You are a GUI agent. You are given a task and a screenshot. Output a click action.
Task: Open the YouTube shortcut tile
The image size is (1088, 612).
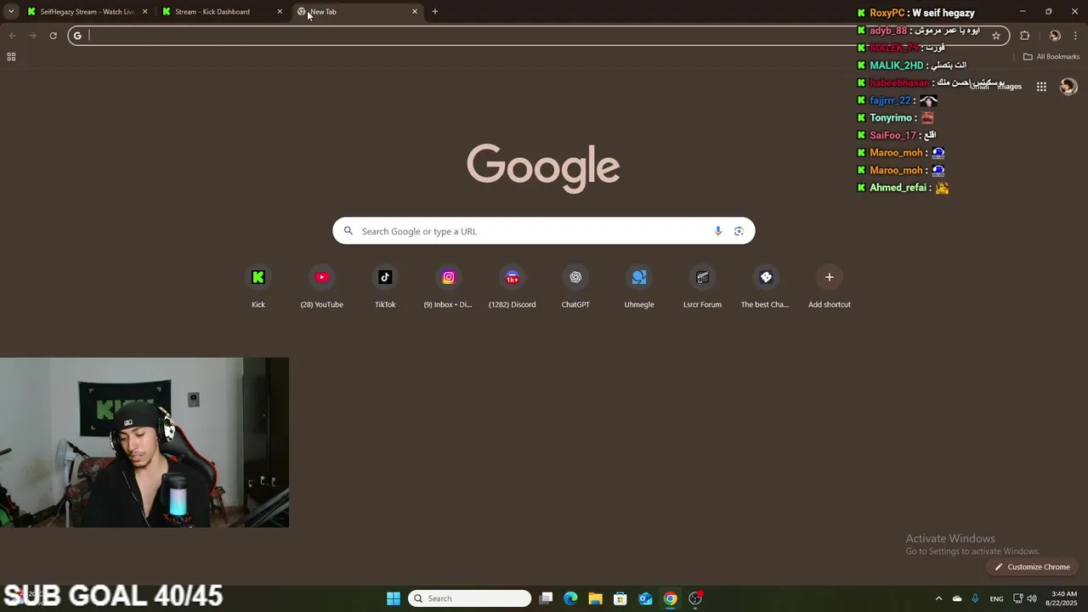click(321, 287)
